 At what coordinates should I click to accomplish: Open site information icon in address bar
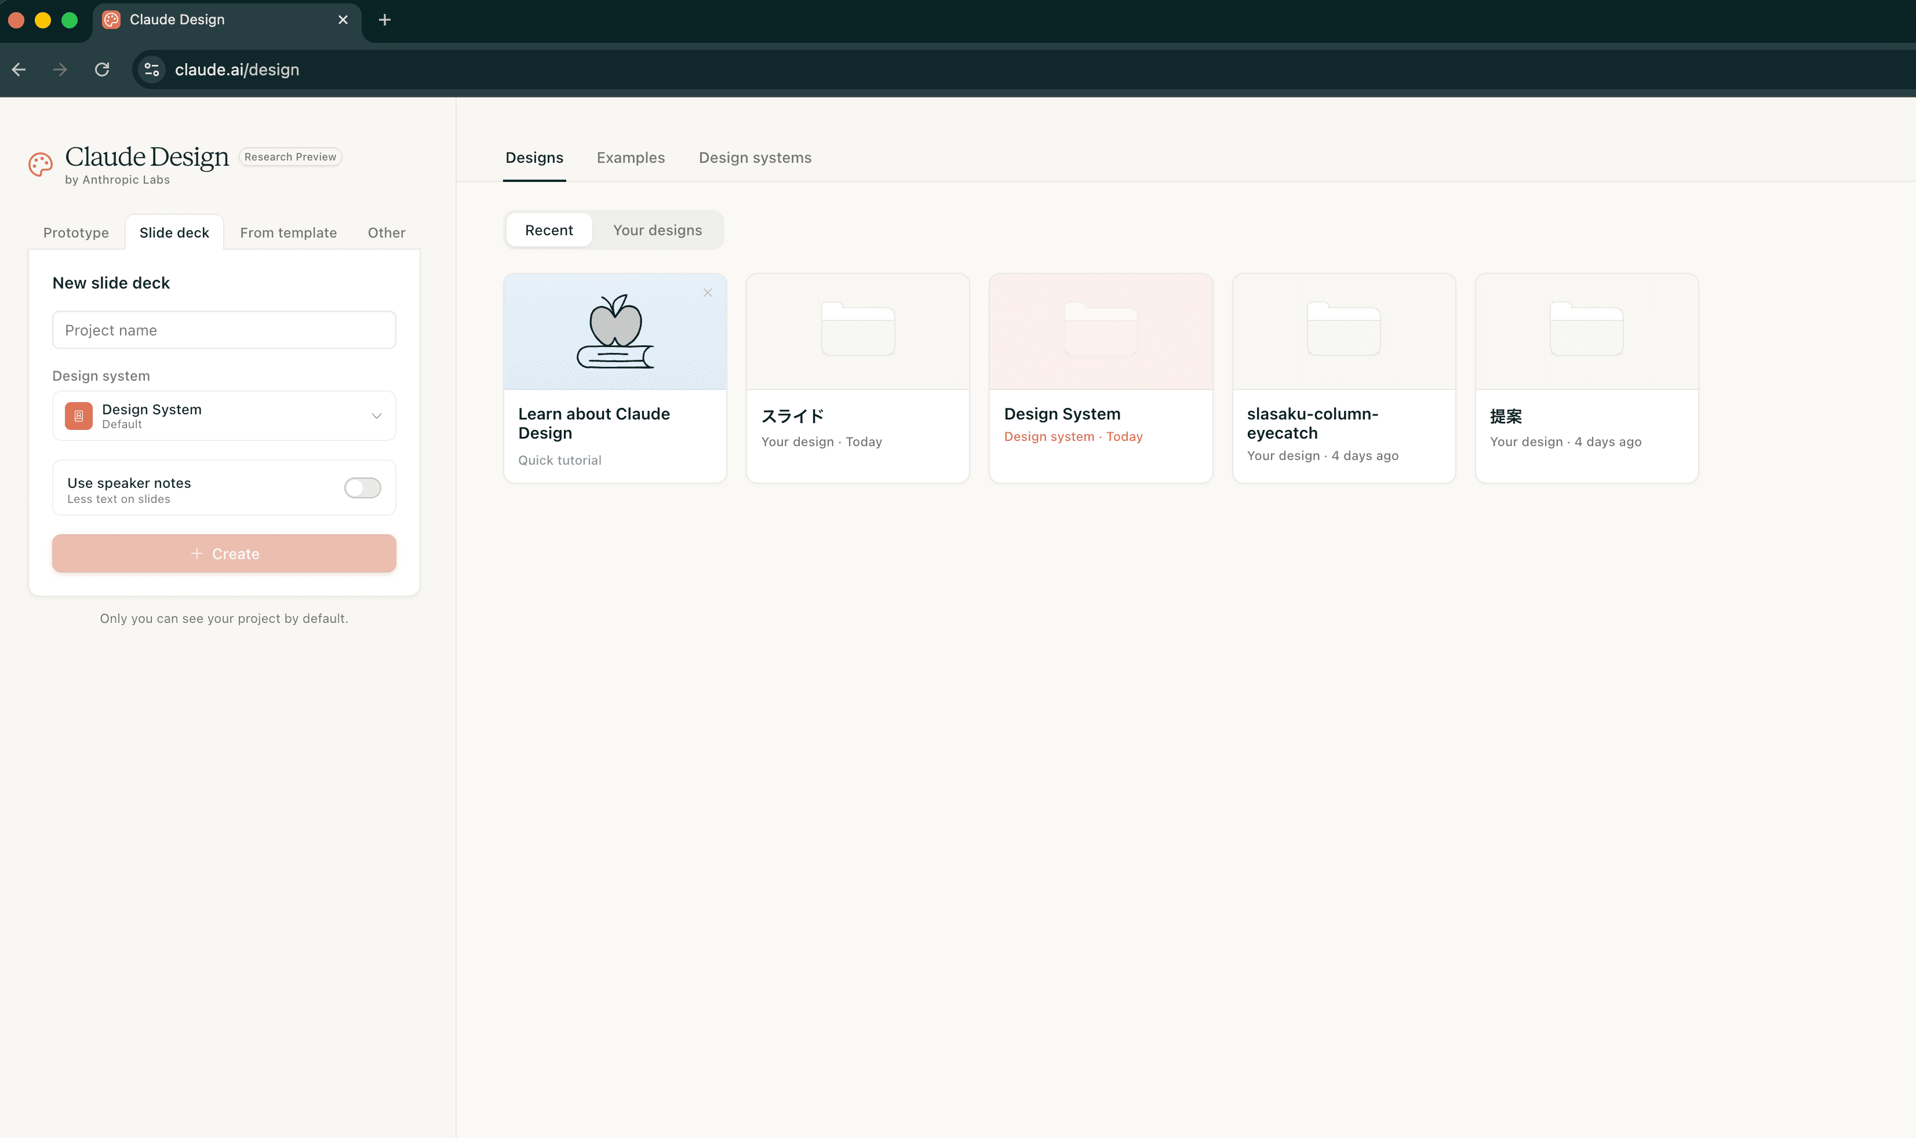pos(152,70)
